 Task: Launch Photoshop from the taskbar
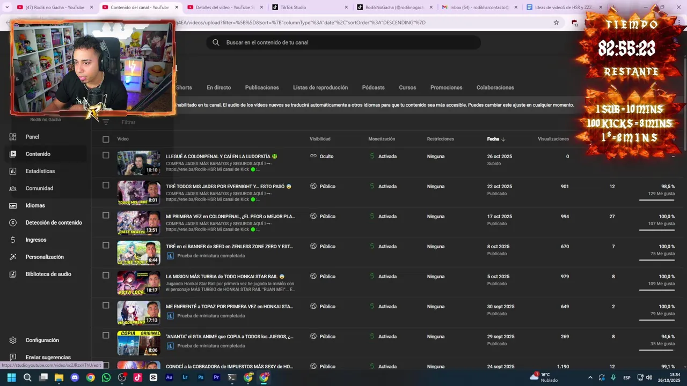[x=201, y=377]
